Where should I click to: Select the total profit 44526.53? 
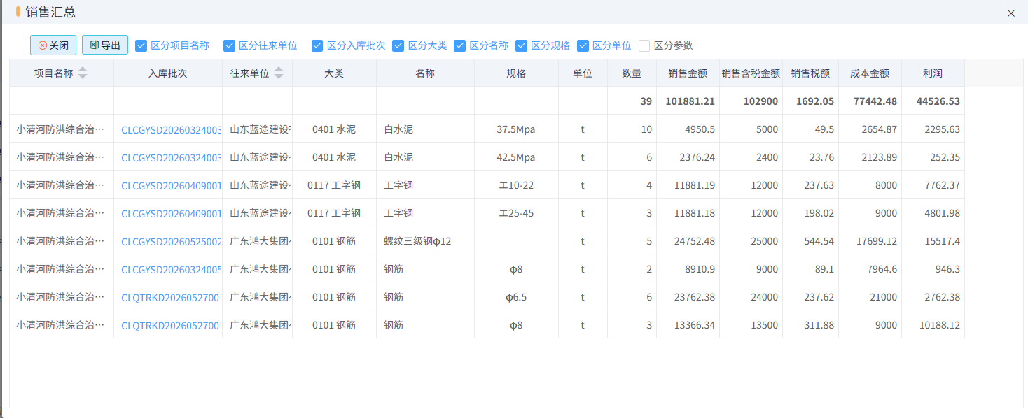(x=938, y=101)
